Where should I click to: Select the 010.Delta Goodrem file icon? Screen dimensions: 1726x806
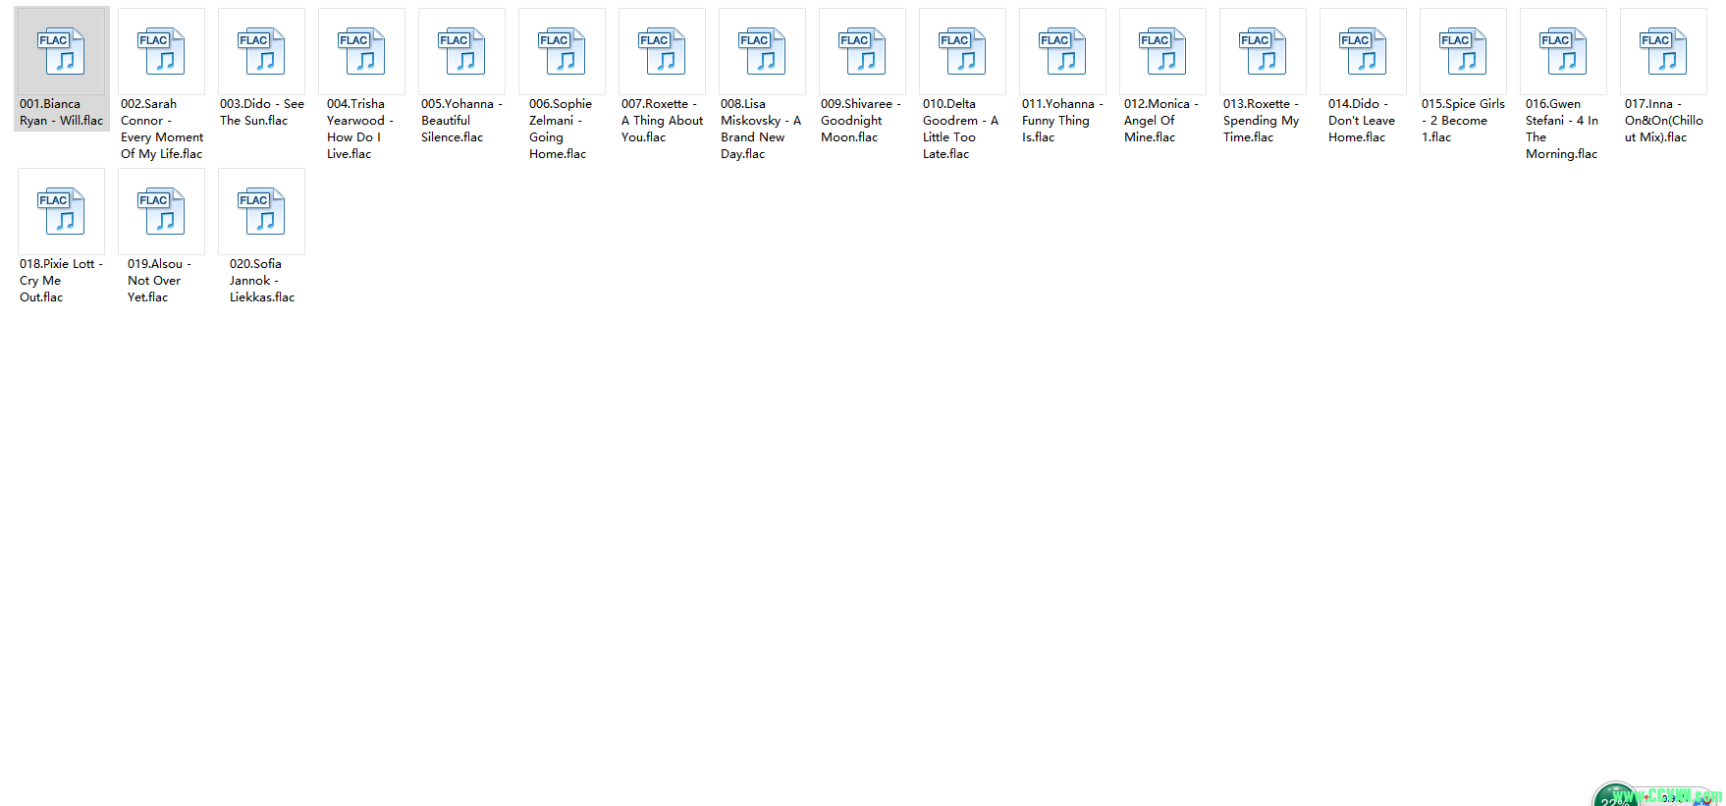[962, 52]
